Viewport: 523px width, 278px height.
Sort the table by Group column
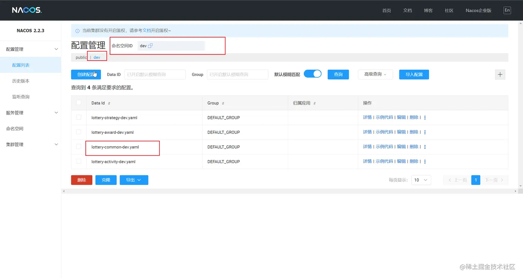pos(223,103)
